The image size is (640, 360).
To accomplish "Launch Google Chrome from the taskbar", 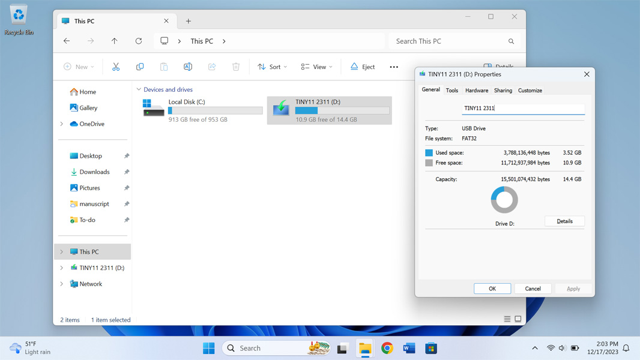I will [x=387, y=348].
